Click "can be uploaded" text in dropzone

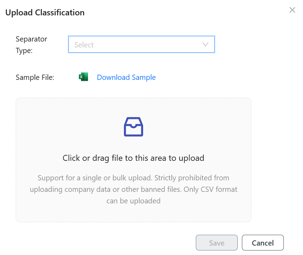coord(133,201)
